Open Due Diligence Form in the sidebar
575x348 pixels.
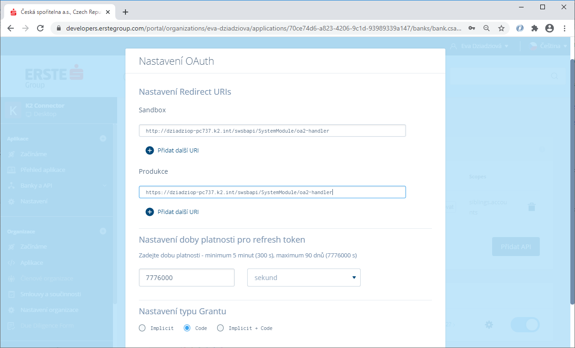tap(47, 325)
